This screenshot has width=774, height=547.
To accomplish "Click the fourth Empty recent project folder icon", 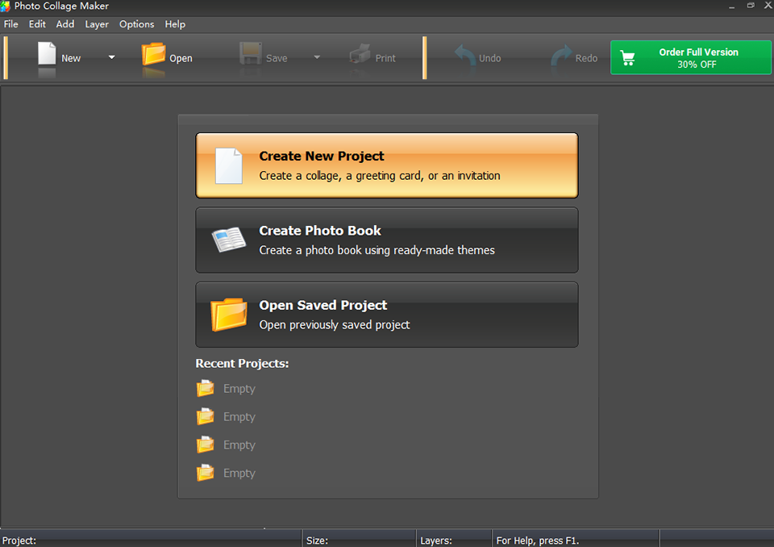I will tap(206, 473).
